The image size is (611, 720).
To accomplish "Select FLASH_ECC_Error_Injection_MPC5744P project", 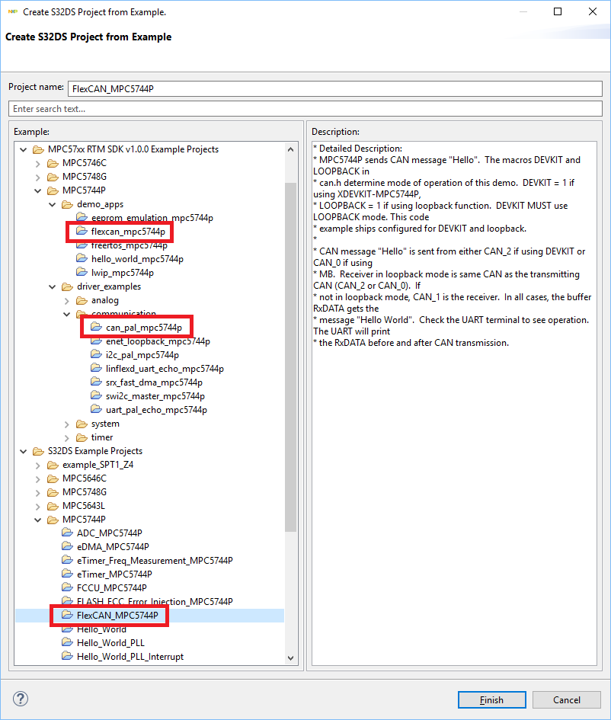I will coord(155,602).
